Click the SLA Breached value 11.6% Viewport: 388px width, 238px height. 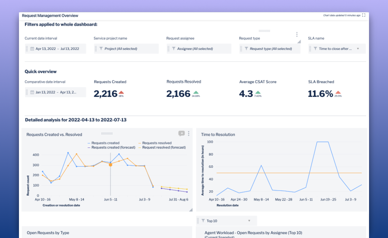pyautogui.click(x=321, y=94)
